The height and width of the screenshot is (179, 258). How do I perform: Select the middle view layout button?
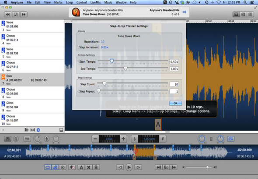(x=243, y=14)
